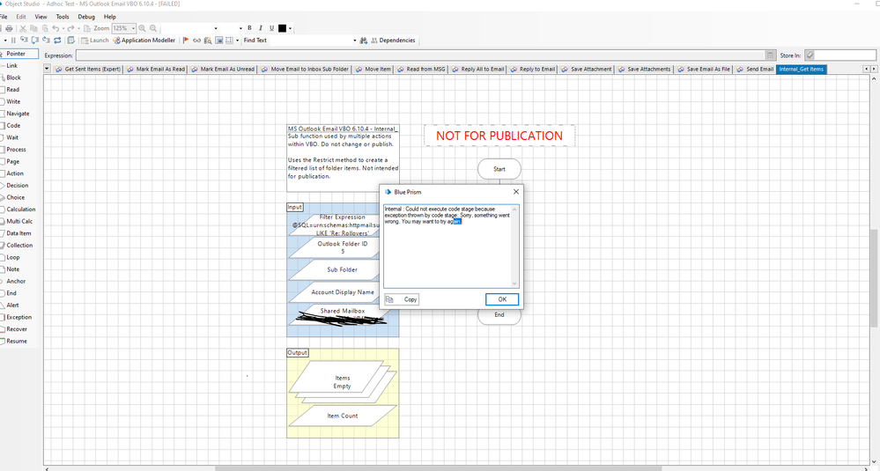The image size is (880, 471).
Task: Open the undo history dropdown arrow
Action: [x=63, y=28]
